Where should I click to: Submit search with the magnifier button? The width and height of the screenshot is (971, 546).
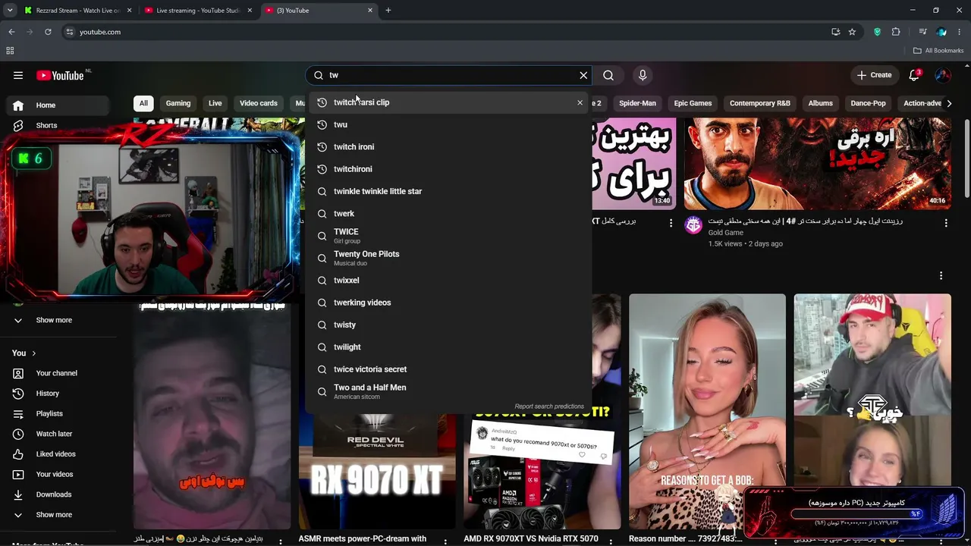[x=608, y=75]
